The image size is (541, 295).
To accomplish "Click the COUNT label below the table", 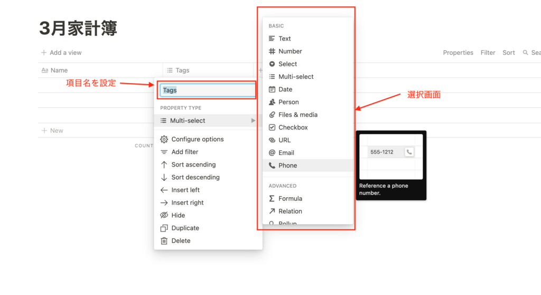I will pyautogui.click(x=144, y=146).
